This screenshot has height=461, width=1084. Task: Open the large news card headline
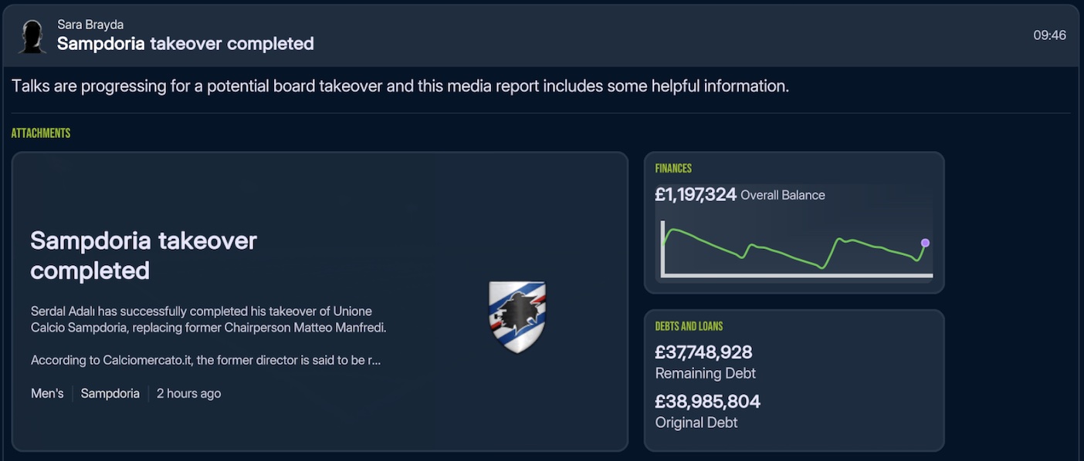point(144,255)
